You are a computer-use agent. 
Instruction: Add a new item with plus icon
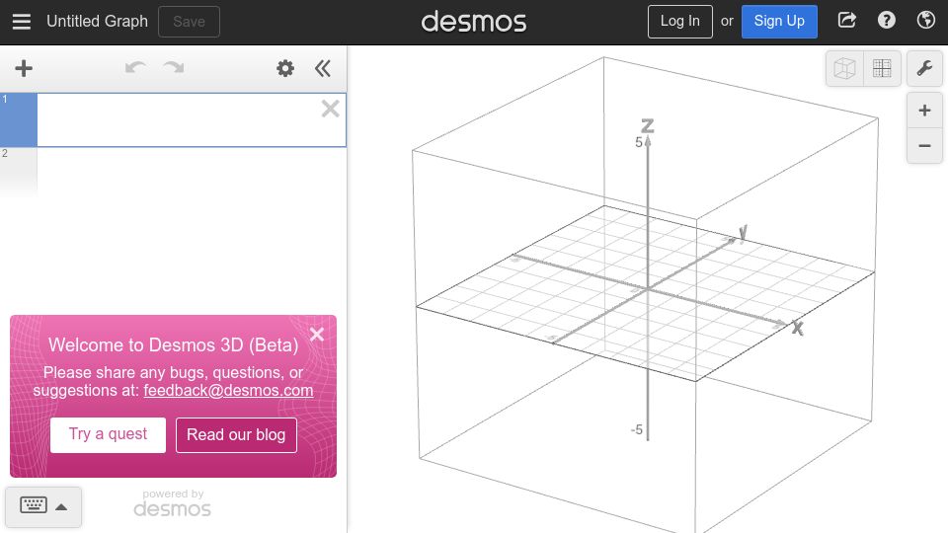click(24, 68)
